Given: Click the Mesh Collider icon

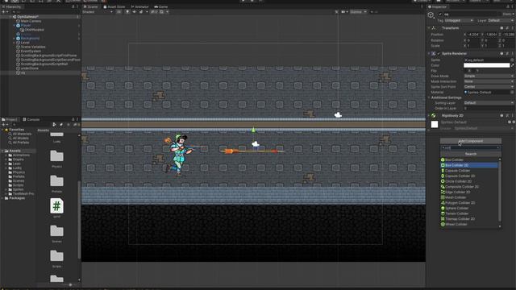Looking at the screenshot, I should 443,197.
